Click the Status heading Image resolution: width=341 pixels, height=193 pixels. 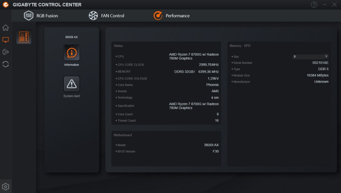click(118, 46)
